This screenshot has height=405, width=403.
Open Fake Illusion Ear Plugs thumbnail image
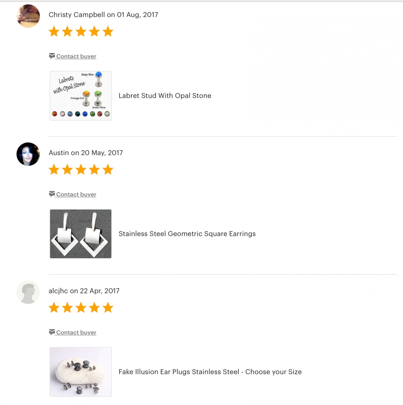click(x=81, y=372)
